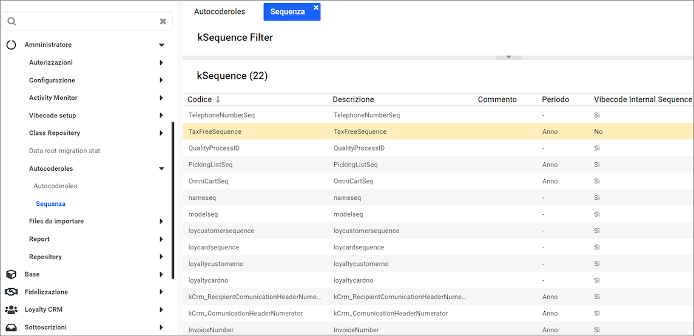The image size is (694, 336).
Task: Click the Amministratore circle icon
Action: coord(11,45)
